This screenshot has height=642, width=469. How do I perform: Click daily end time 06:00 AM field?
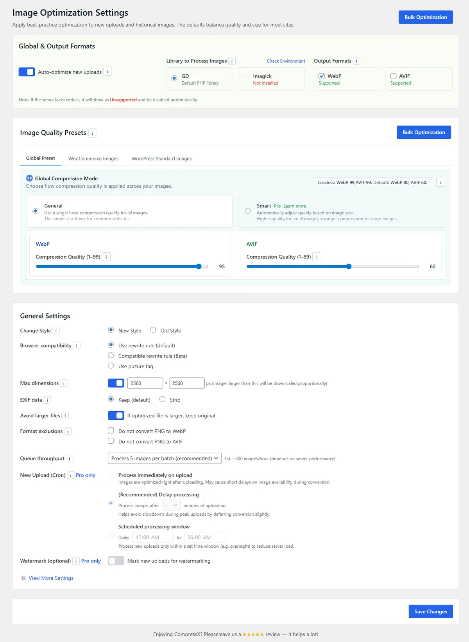pyautogui.click(x=205, y=538)
